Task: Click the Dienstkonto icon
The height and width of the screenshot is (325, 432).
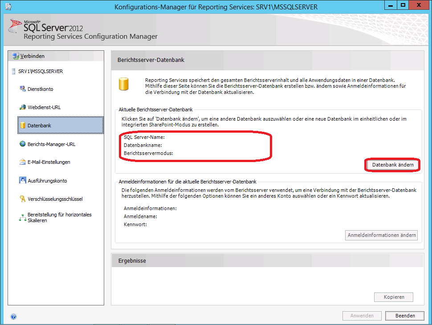Action: click(23, 89)
